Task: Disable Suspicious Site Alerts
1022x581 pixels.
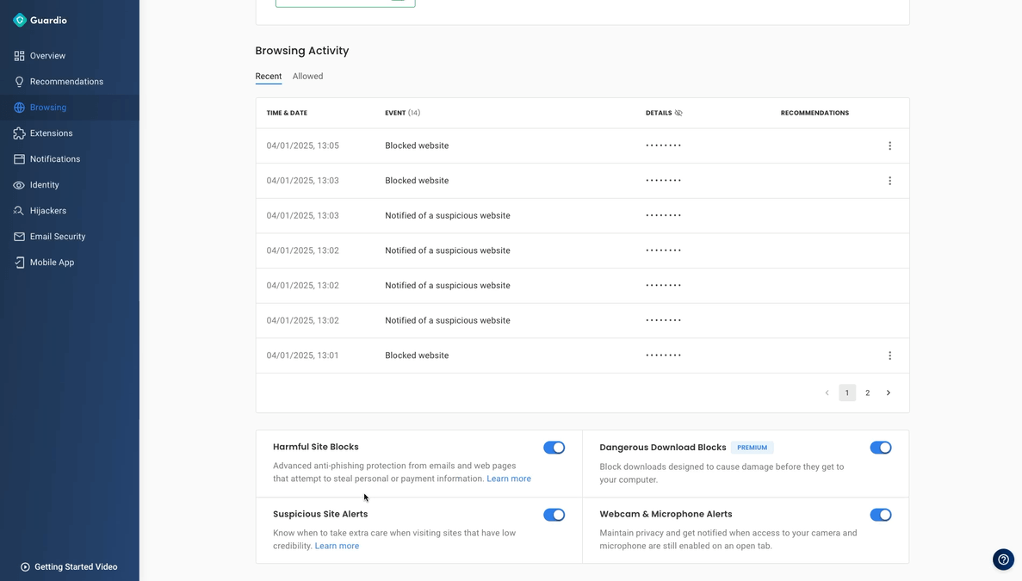Action: point(554,514)
